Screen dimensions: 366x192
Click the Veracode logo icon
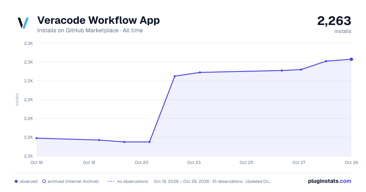coord(23,23)
